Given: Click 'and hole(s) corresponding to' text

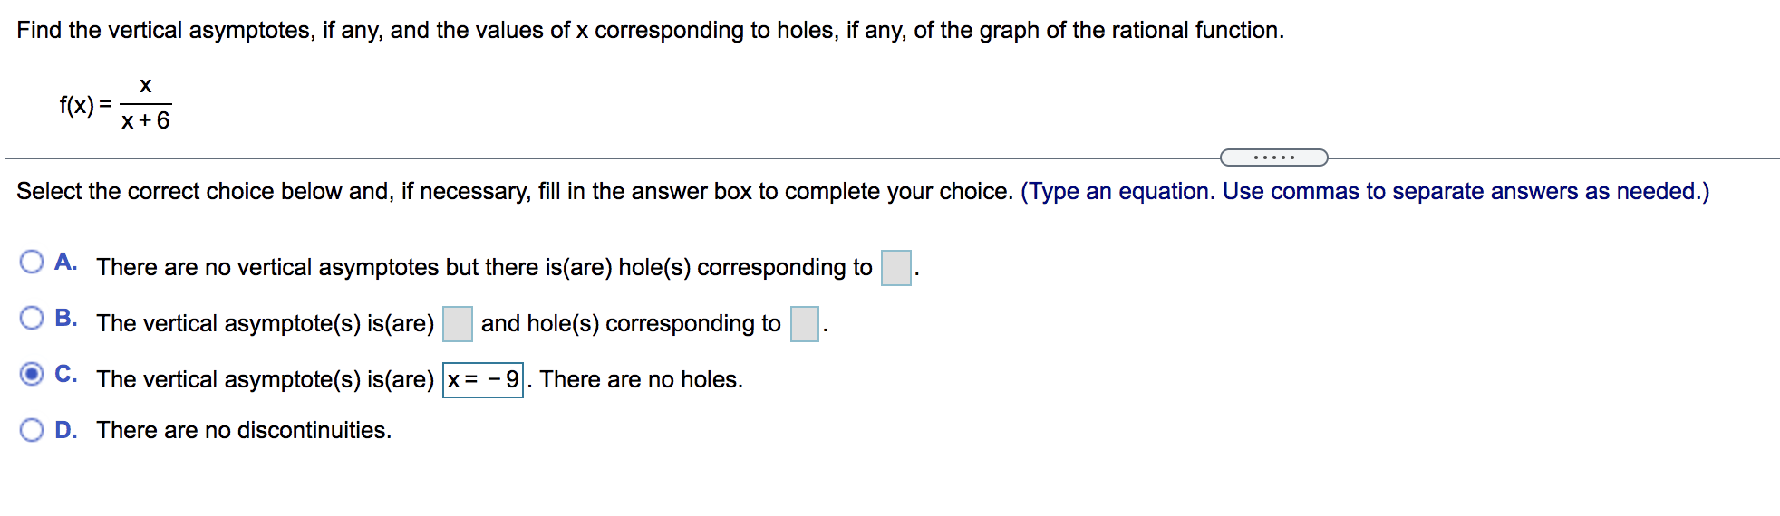Looking at the screenshot, I should point(630,323).
